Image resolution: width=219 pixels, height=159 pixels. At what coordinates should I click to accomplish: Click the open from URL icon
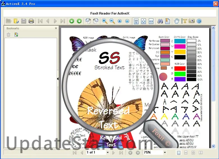tap(16, 21)
